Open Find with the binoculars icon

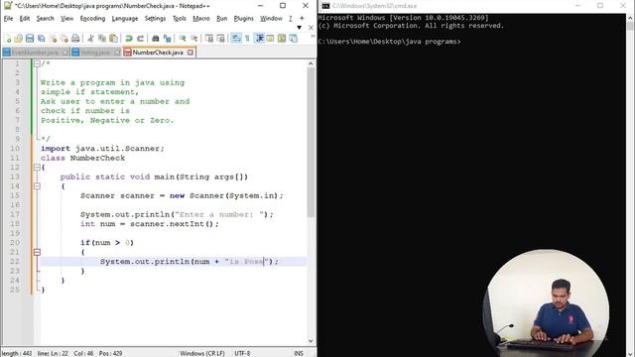pos(156,39)
